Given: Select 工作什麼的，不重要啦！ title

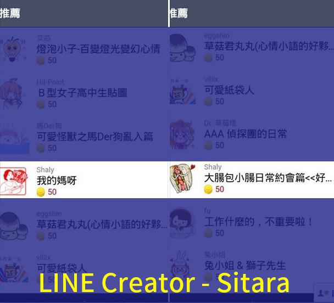Looking at the screenshot, I should (258, 222).
